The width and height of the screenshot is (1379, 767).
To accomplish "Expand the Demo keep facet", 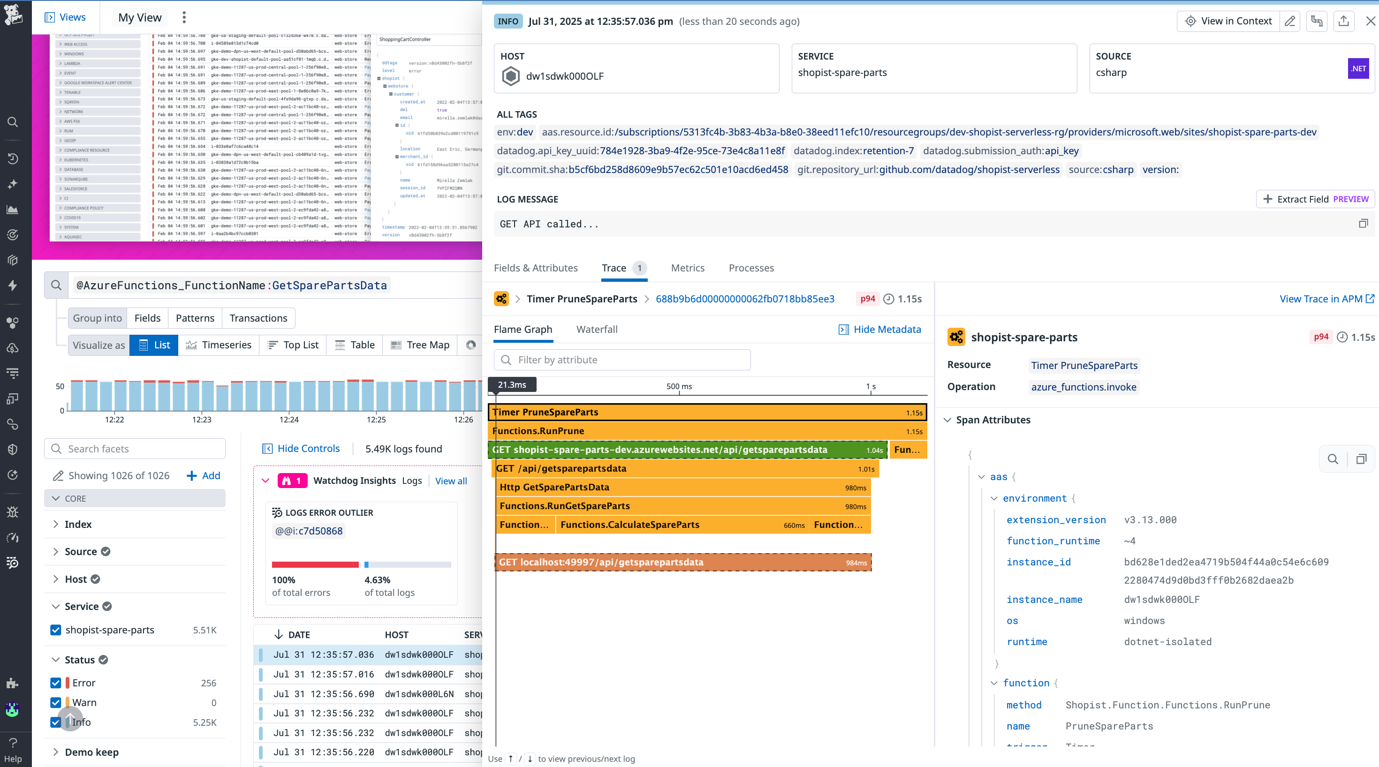I will click(x=56, y=752).
